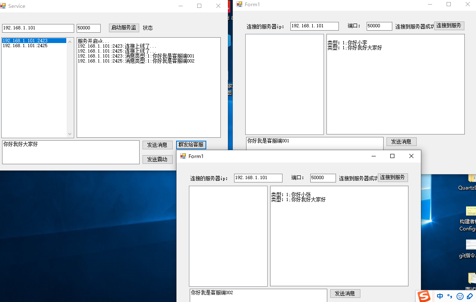Click 端口 port field in front Form1
Image resolution: width=476 pixels, height=302 pixels.
pyautogui.click(x=323, y=178)
